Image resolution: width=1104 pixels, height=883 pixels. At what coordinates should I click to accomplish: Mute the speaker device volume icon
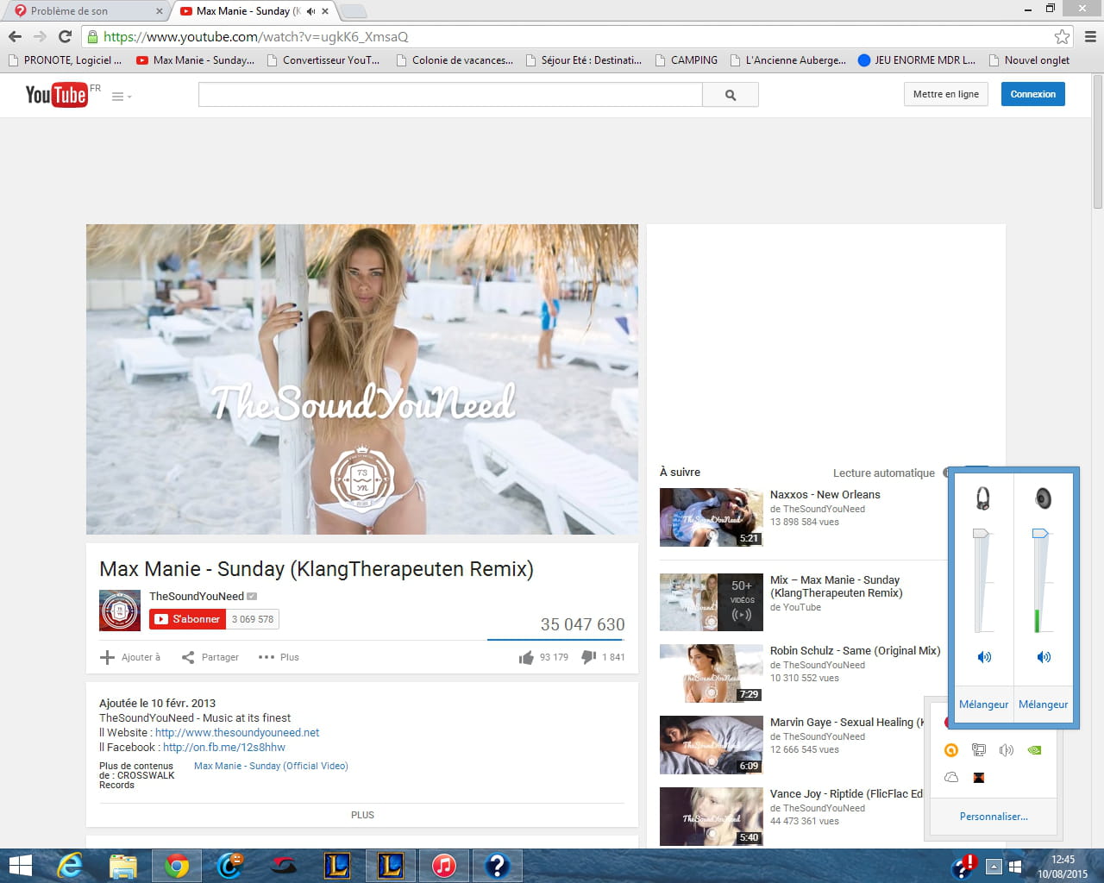pyautogui.click(x=1043, y=657)
